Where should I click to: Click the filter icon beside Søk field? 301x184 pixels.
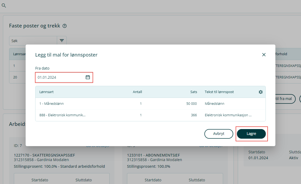[x=62, y=41]
